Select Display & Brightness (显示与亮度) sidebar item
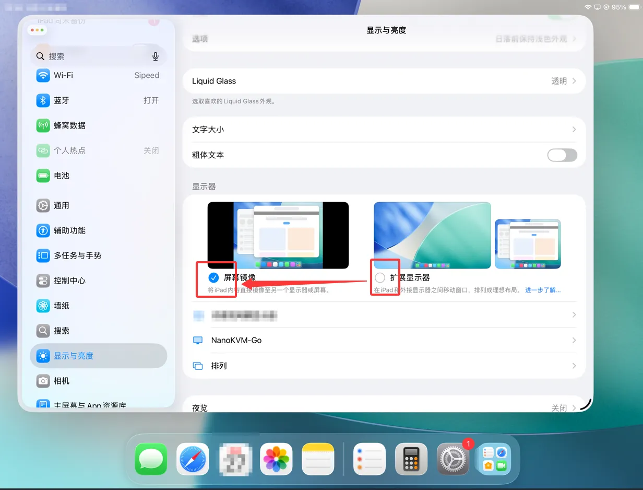Screen dimensions: 643x490 (98, 356)
